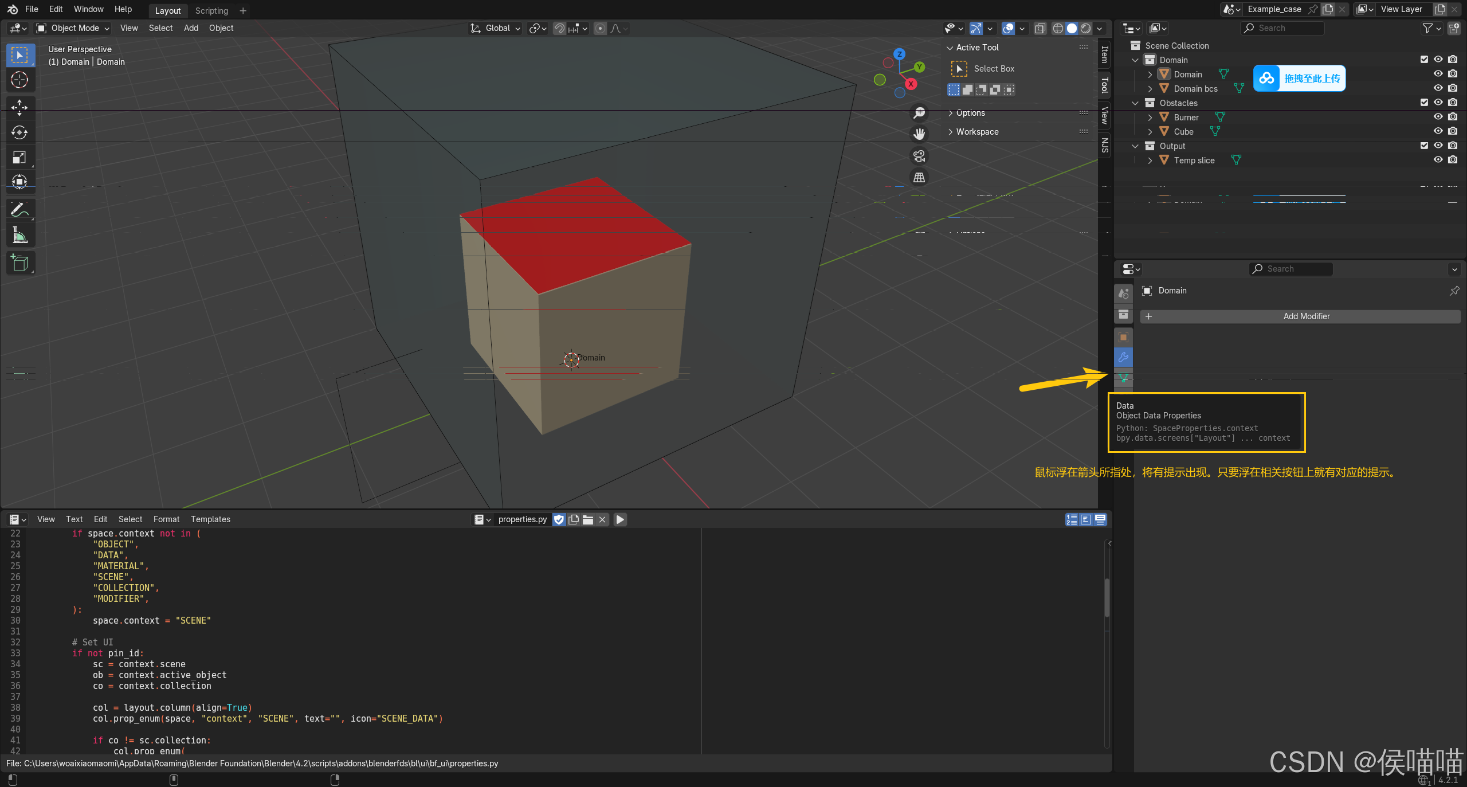Viewport: 1467px width, 787px height.
Task: Click Add Modifier button
Action: tap(1305, 315)
